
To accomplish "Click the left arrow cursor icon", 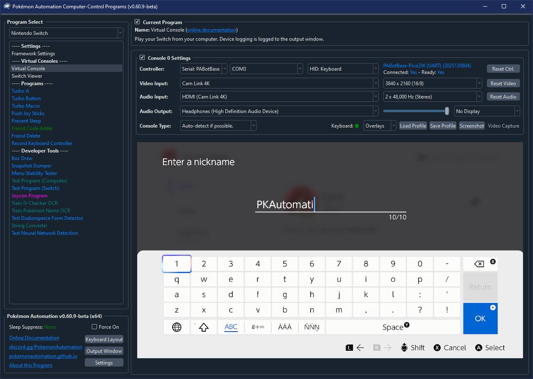I will click(360, 348).
